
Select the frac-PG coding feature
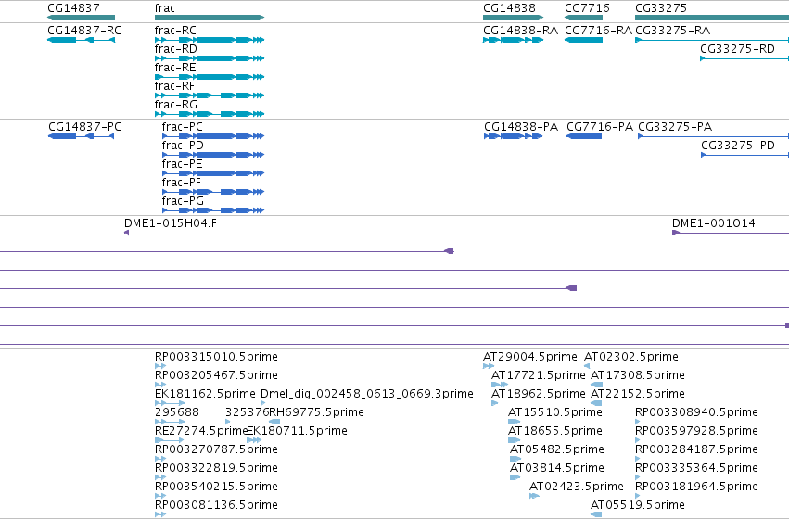click(213, 210)
